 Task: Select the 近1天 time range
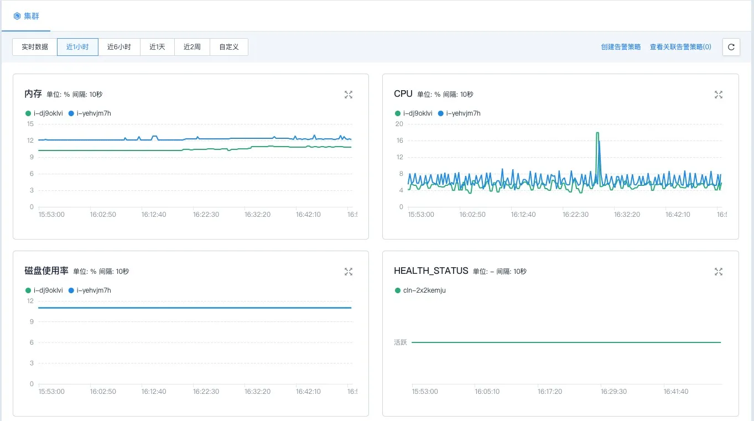coord(157,47)
